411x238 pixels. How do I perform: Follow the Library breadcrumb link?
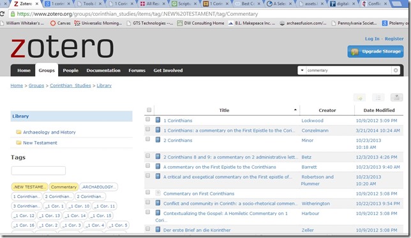click(x=104, y=86)
